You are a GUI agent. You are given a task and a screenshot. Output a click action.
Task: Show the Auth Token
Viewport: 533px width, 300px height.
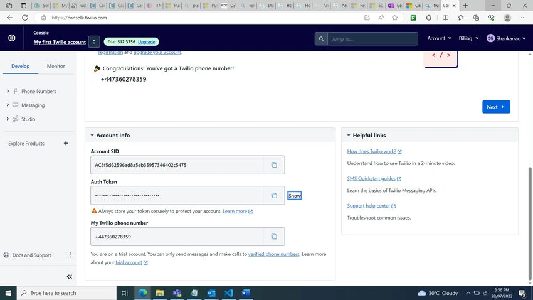294,196
